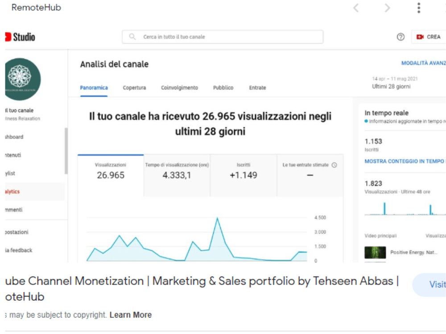Click the 'Video principali' column label
Image resolution: width=446 pixels, height=334 pixels.
point(380,236)
